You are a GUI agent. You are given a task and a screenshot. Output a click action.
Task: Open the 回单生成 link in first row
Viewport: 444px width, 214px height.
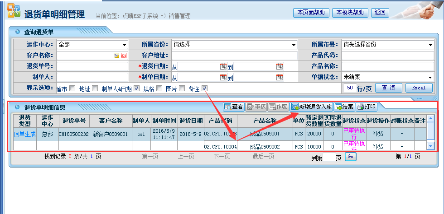pos(24,134)
